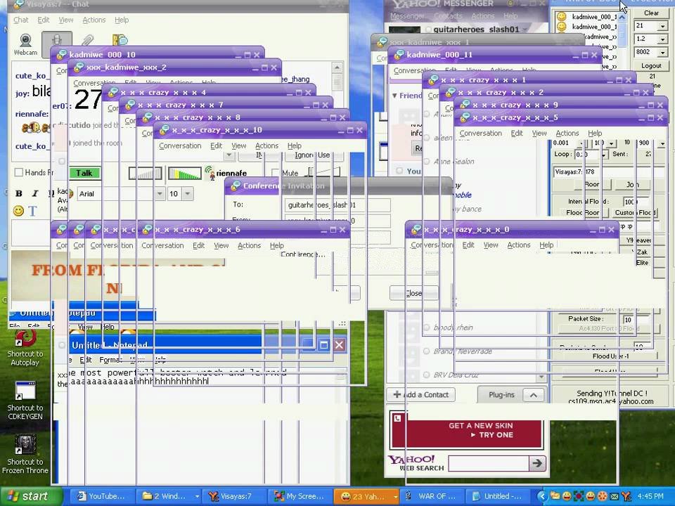The height and width of the screenshot is (506, 675).
Task: Click Flood User -1 button
Action: (610, 356)
